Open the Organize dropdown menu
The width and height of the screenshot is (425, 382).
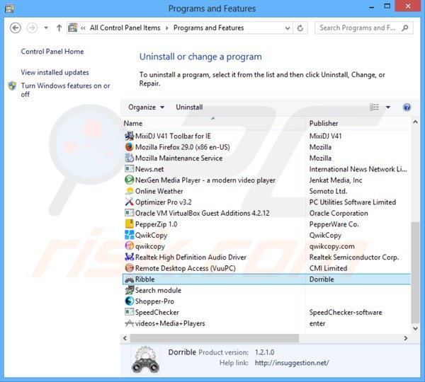(x=146, y=108)
